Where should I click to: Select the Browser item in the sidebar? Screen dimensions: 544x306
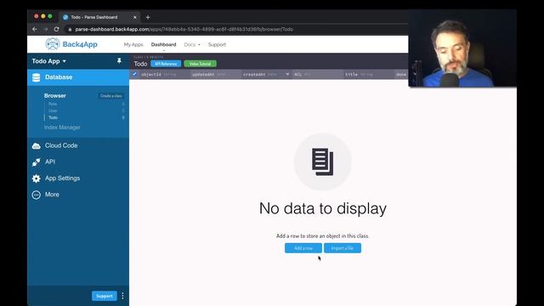(x=54, y=95)
